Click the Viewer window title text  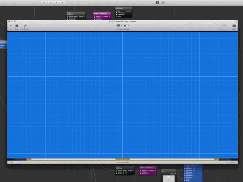(x=124, y=22)
